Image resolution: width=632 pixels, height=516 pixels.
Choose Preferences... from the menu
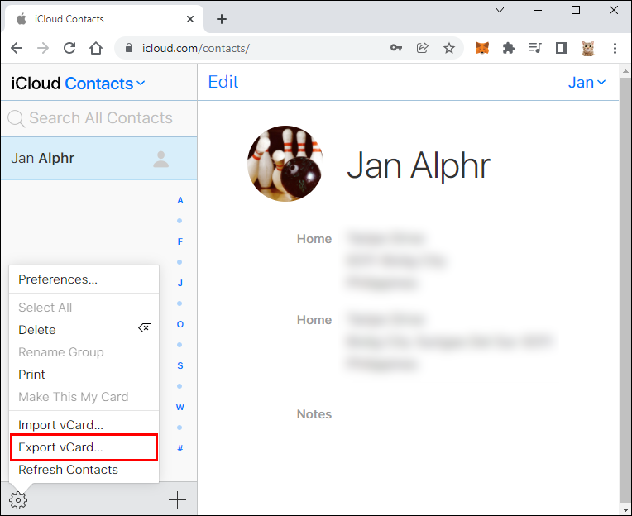84,279
